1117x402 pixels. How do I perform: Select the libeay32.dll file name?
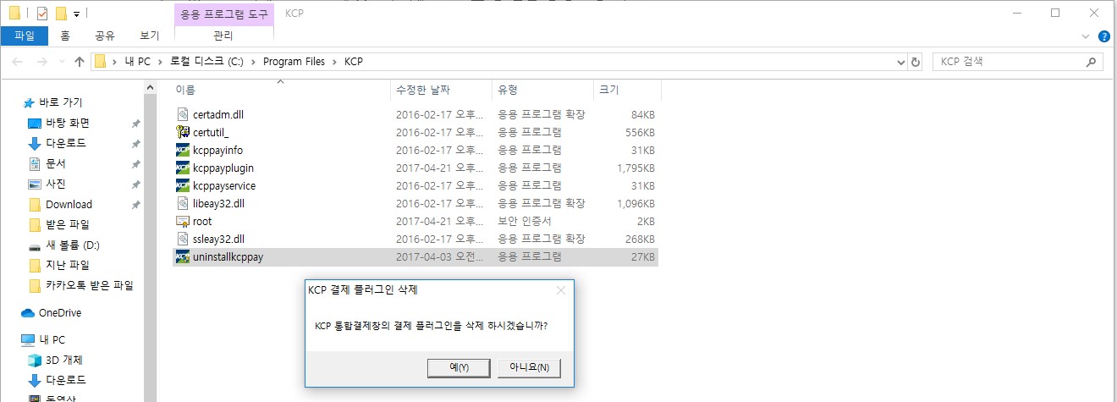pos(219,204)
